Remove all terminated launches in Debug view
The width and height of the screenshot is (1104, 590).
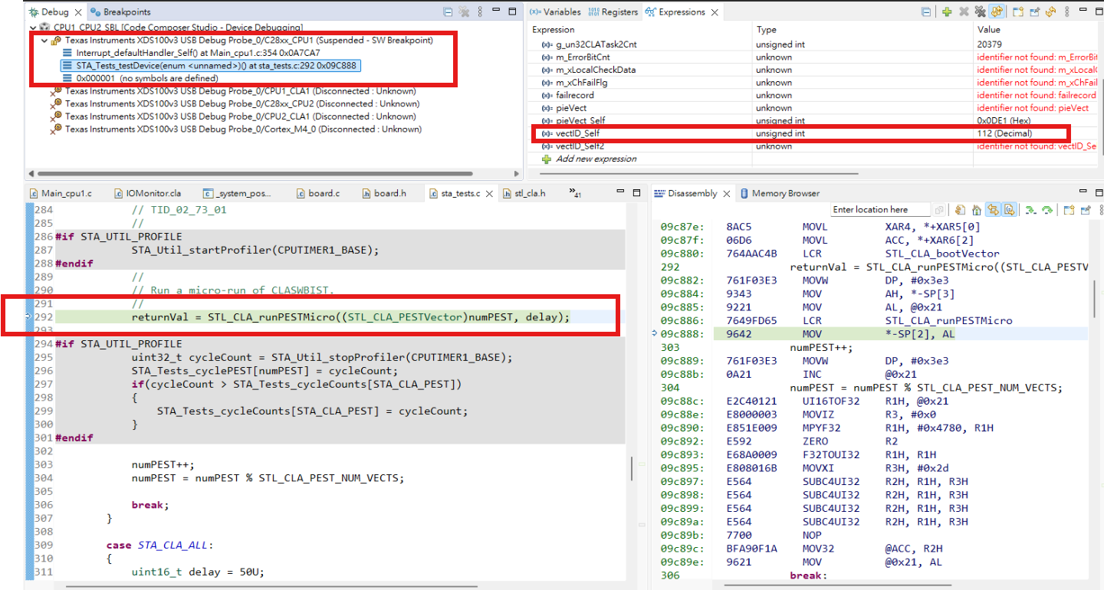(465, 12)
